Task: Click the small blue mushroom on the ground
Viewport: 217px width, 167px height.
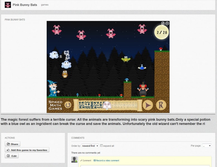Action: (x=78, y=95)
